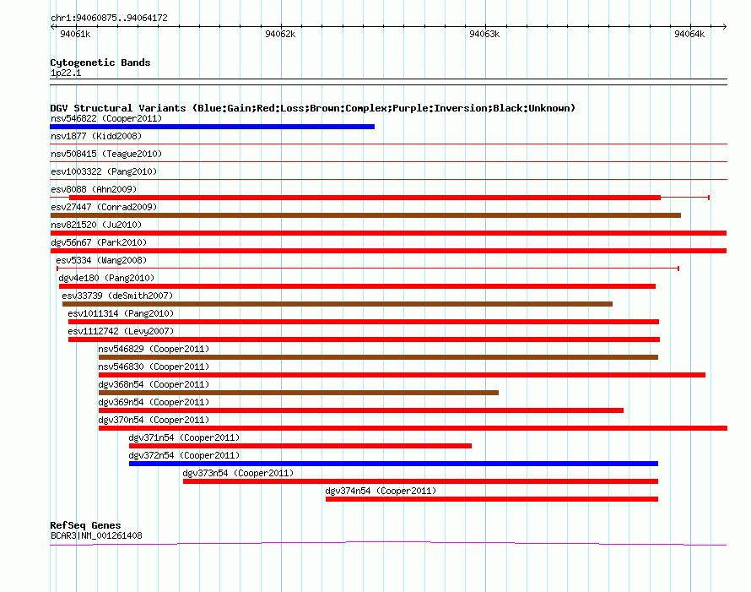Viewport: 751px width, 592px height.
Task: Select nsv546830 (Cooper2011) label
Action: point(154,367)
